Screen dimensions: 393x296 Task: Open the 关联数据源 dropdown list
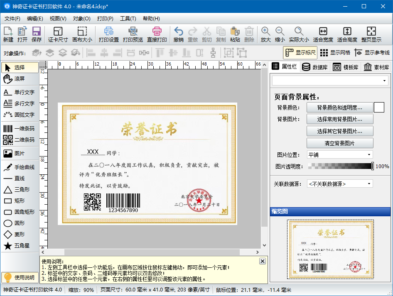click(x=340, y=184)
